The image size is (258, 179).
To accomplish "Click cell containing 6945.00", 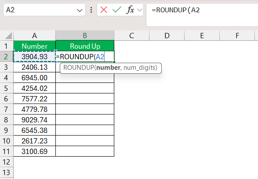I will pos(35,78).
